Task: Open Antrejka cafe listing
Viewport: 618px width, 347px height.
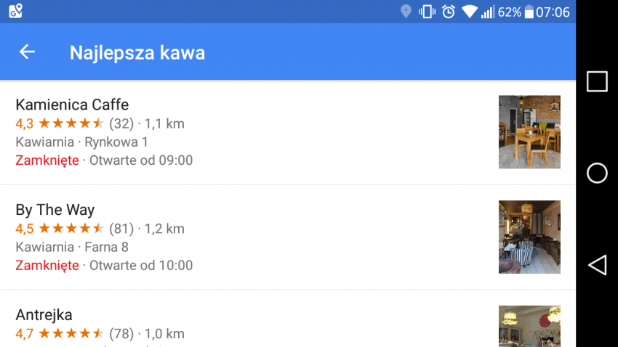Action: coord(288,319)
